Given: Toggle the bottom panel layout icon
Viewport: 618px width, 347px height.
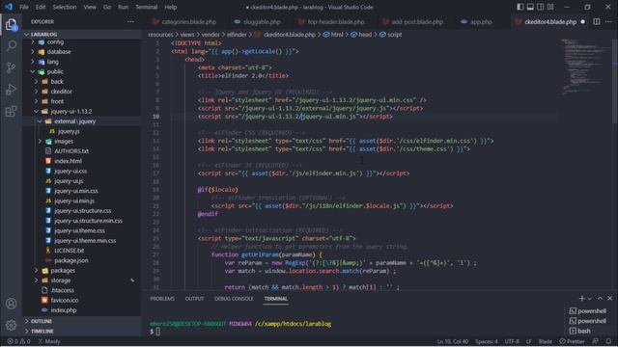Looking at the screenshot, I should (x=530, y=7).
